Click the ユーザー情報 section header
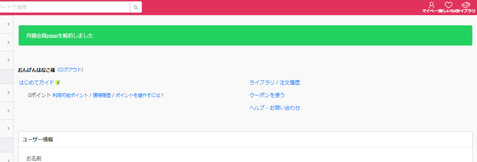 (246, 139)
